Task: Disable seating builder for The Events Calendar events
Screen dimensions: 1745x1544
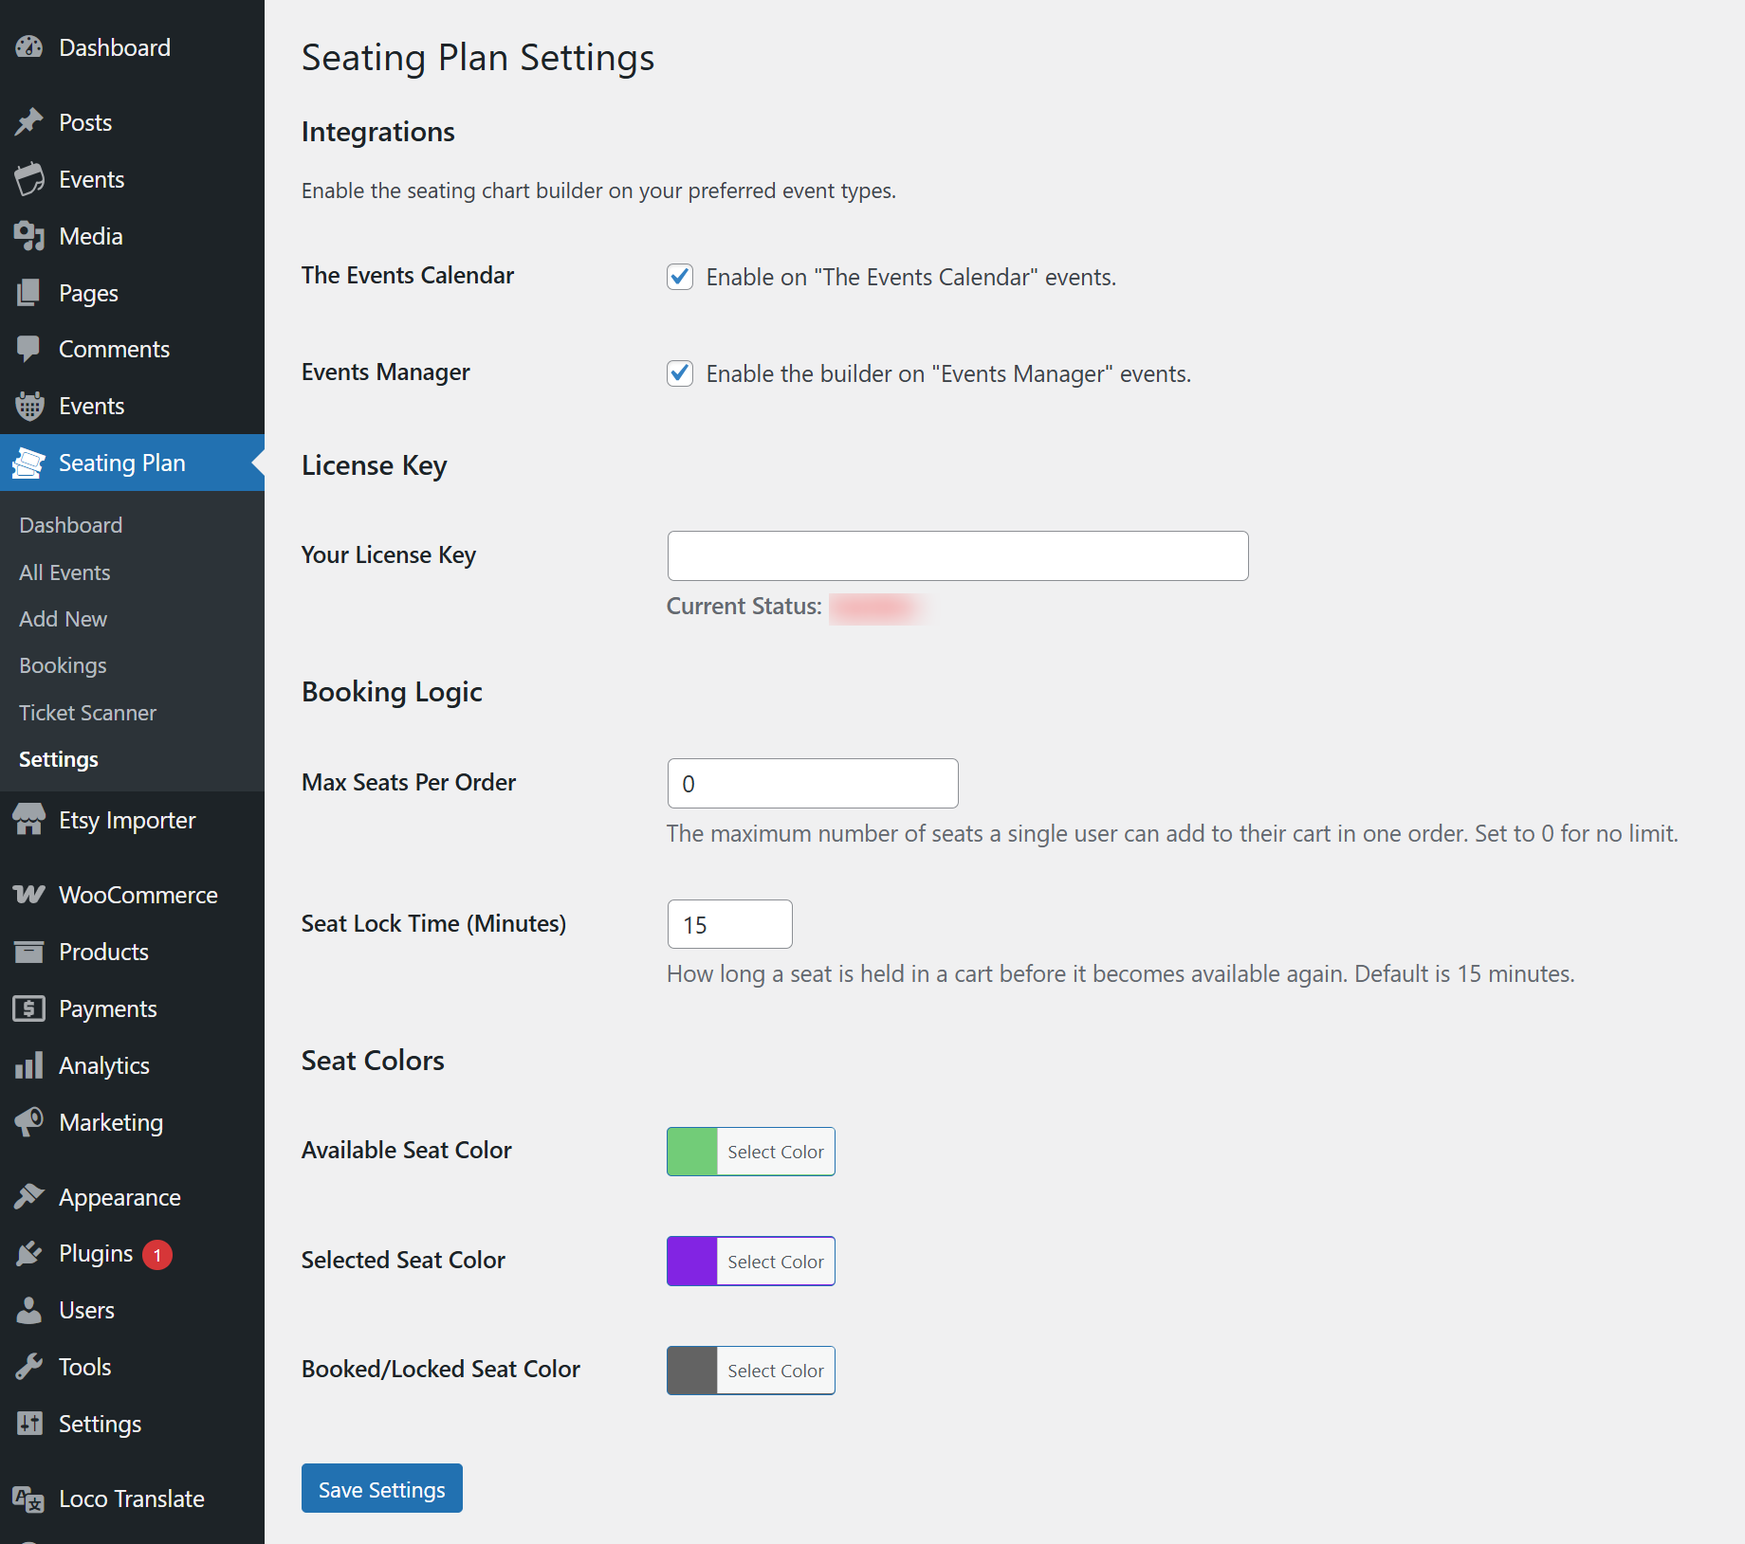Action: point(680,277)
